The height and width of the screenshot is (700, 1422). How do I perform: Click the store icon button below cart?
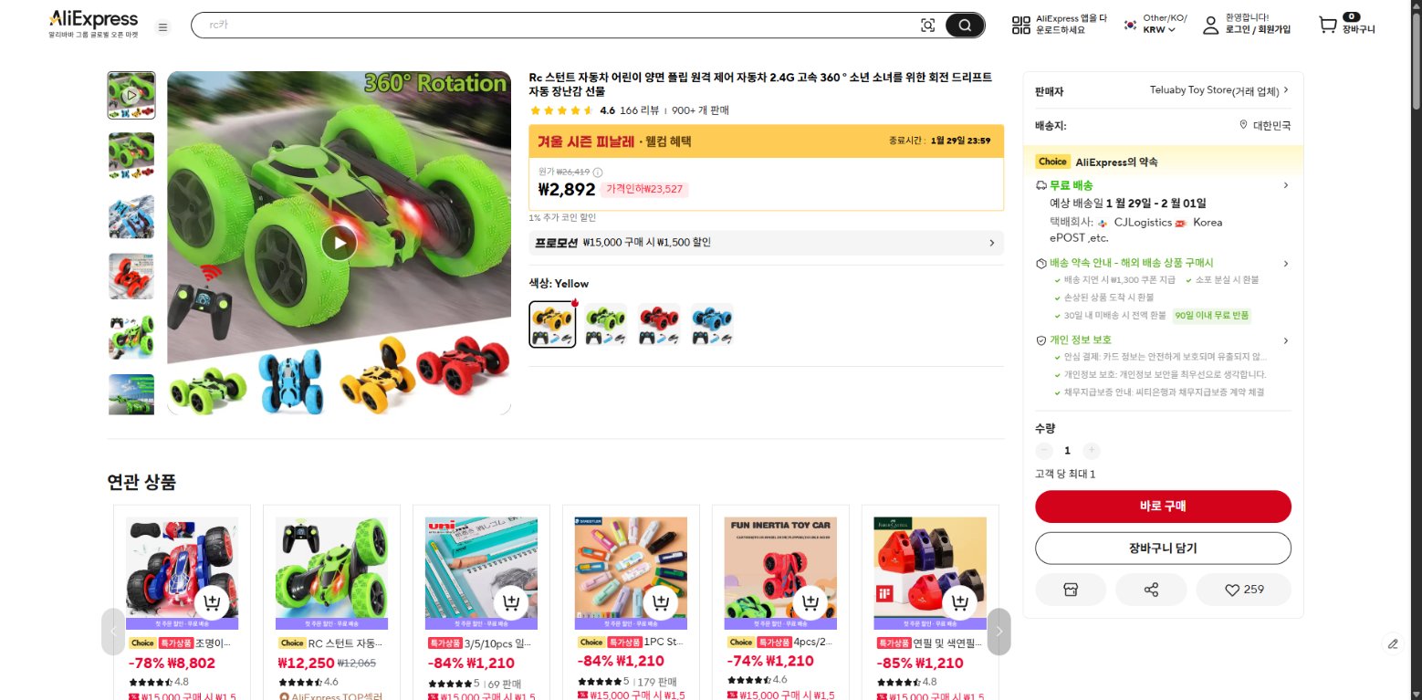1071,590
